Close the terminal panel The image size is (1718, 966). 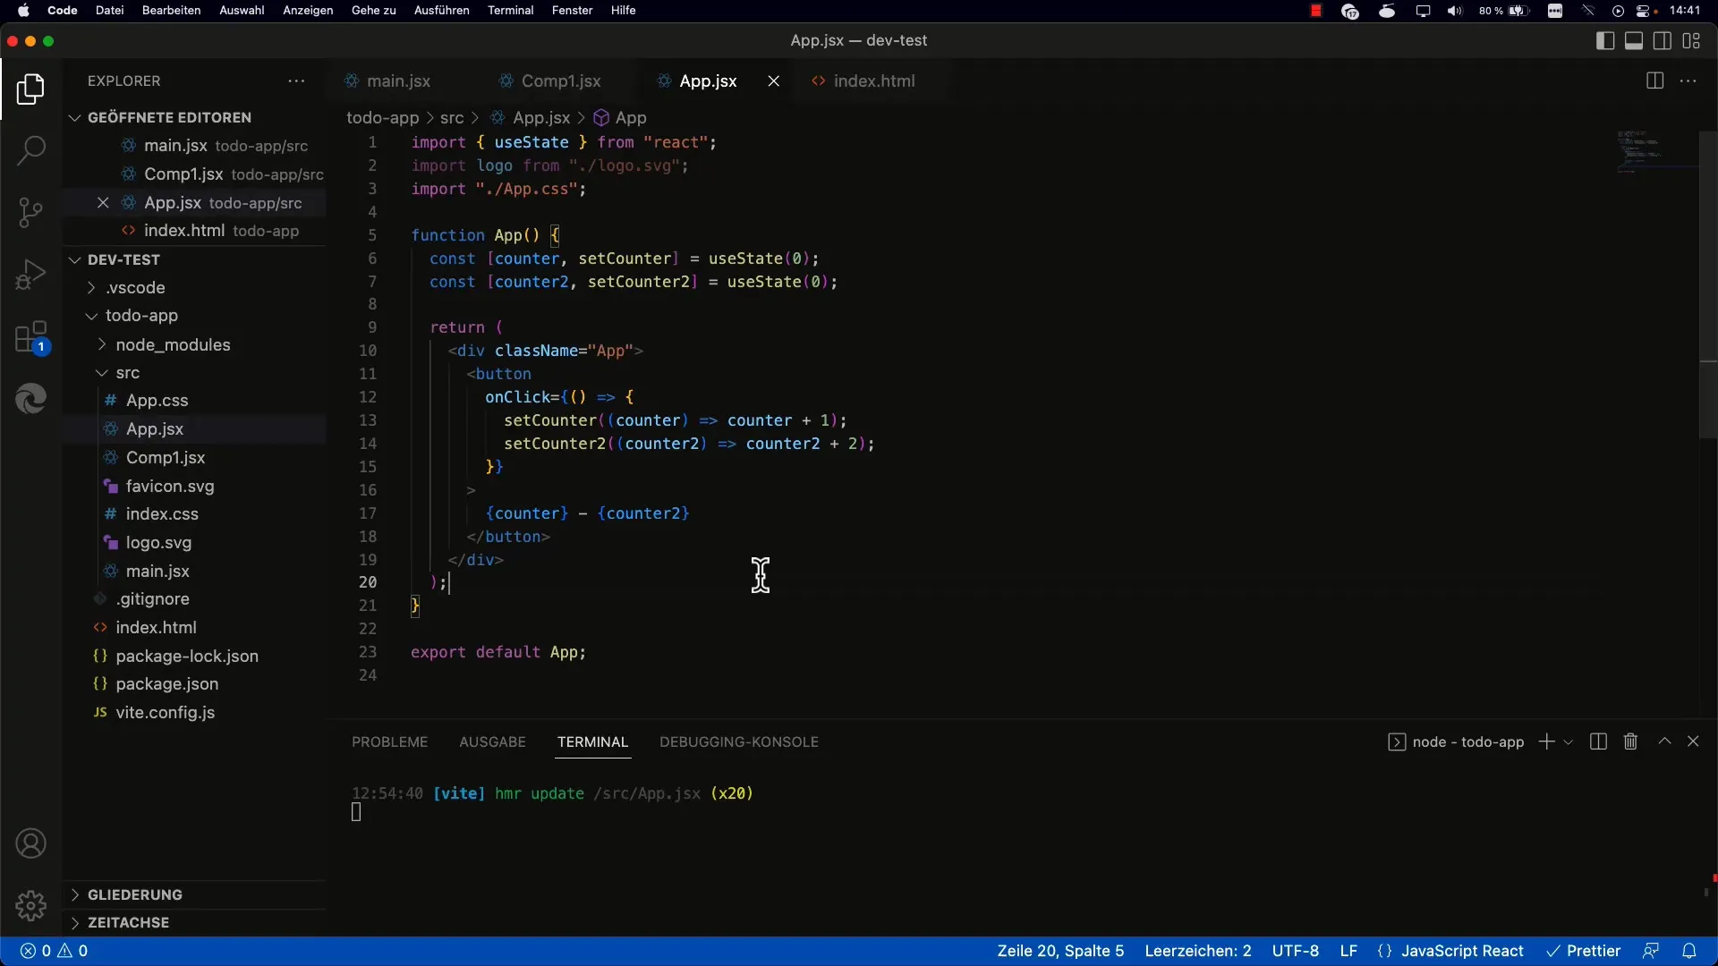coord(1693,741)
